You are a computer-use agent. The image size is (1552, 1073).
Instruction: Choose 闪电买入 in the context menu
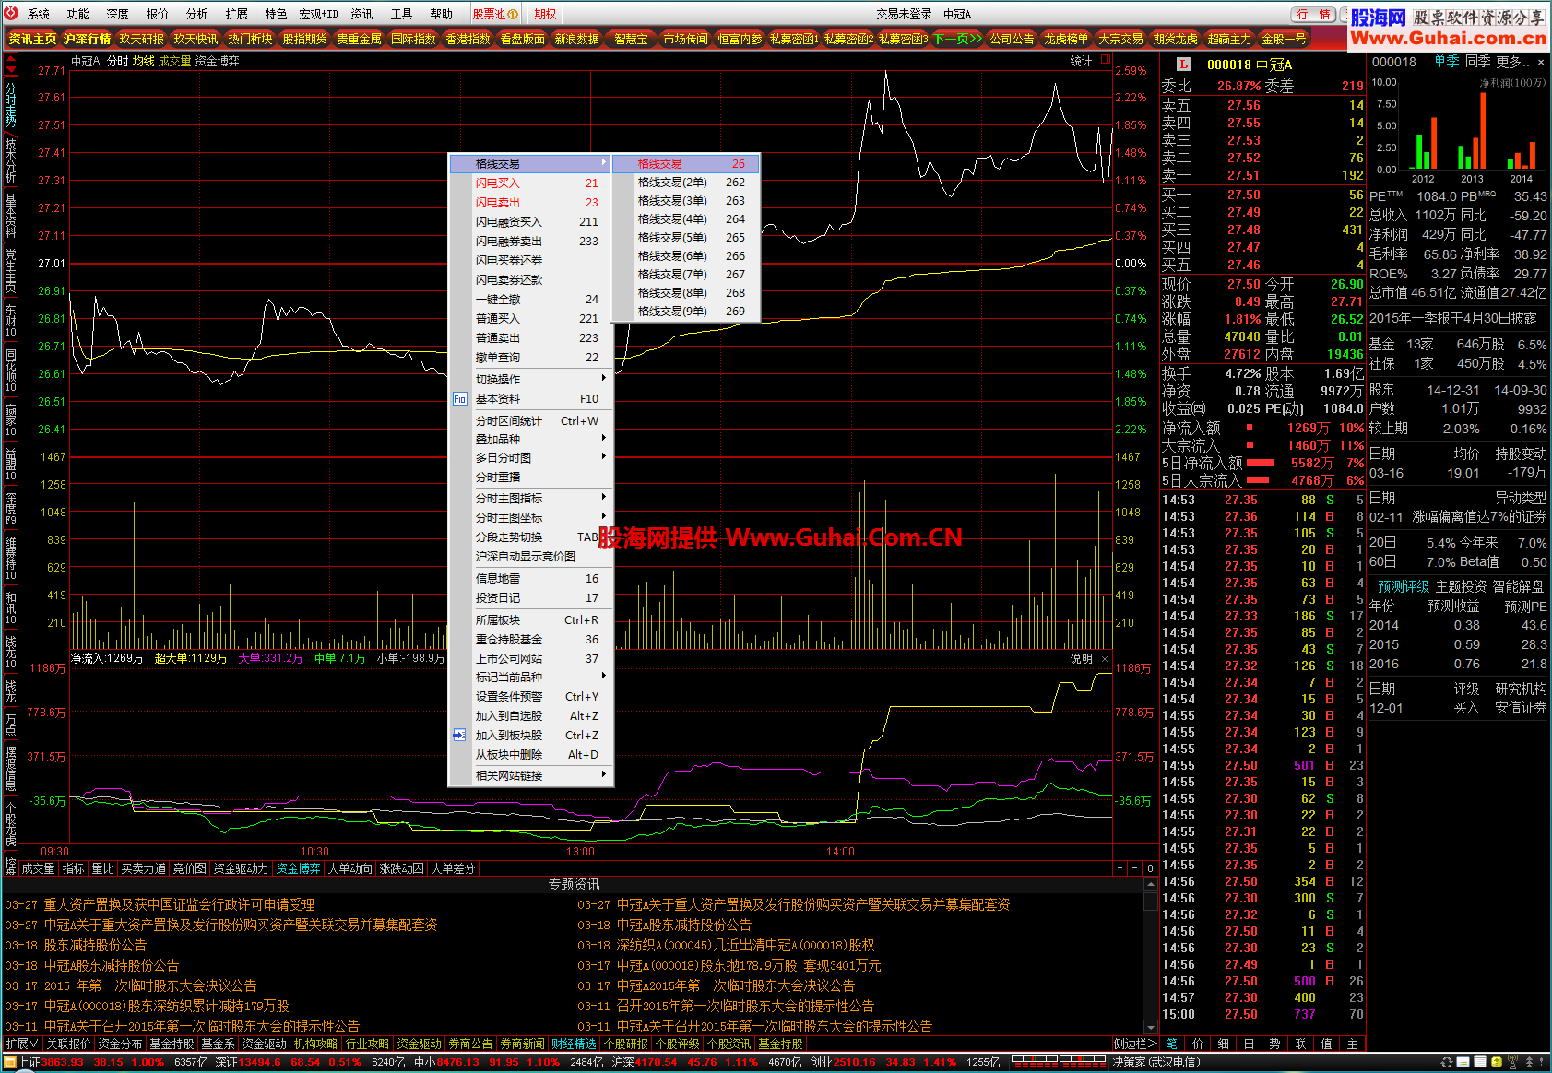pyautogui.click(x=530, y=183)
